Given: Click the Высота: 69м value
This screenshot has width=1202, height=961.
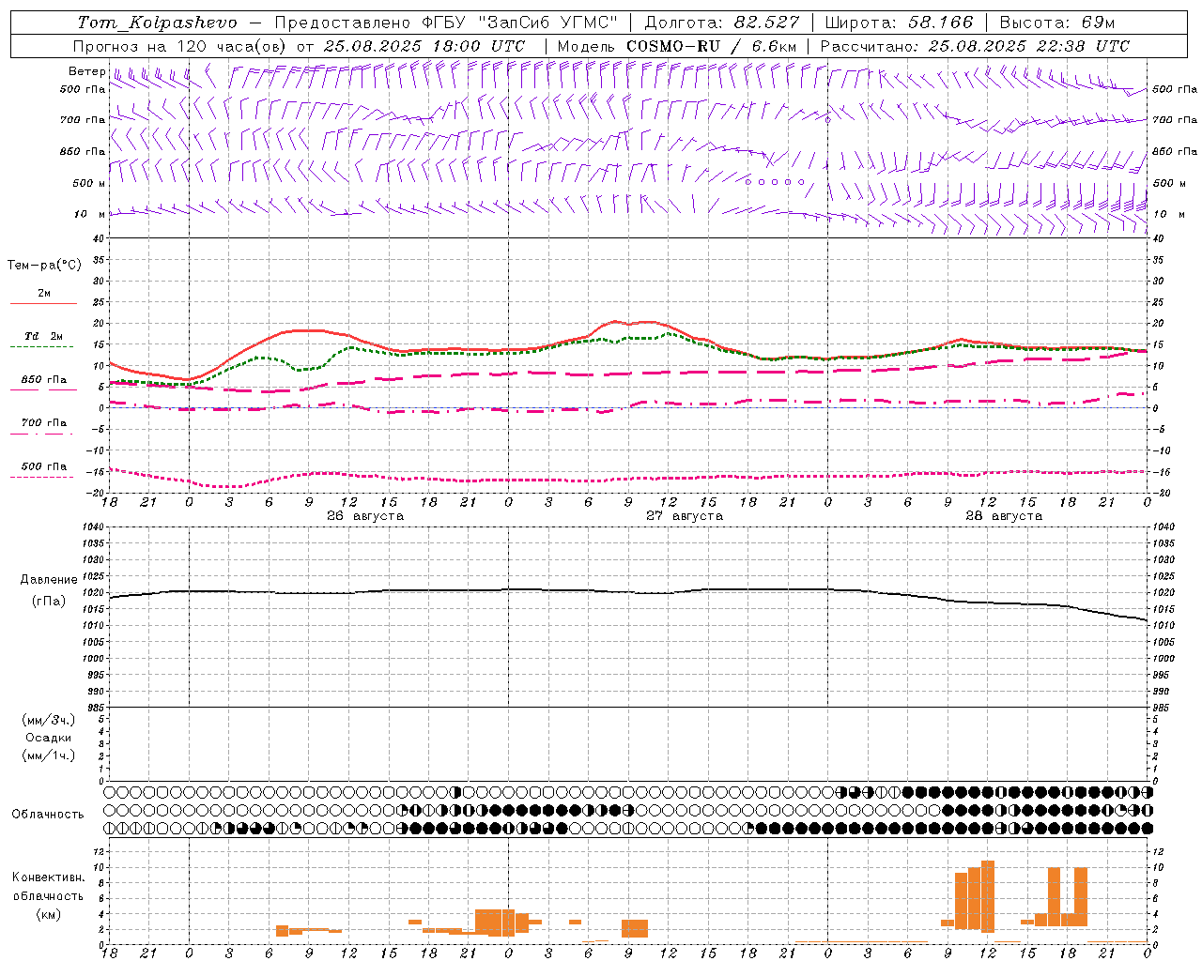Looking at the screenshot, I should tap(1056, 23).
